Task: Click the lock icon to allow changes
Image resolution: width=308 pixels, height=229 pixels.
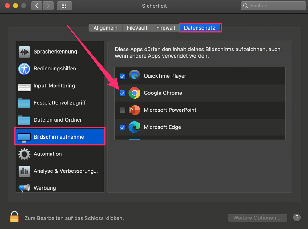Action: [14, 217]
